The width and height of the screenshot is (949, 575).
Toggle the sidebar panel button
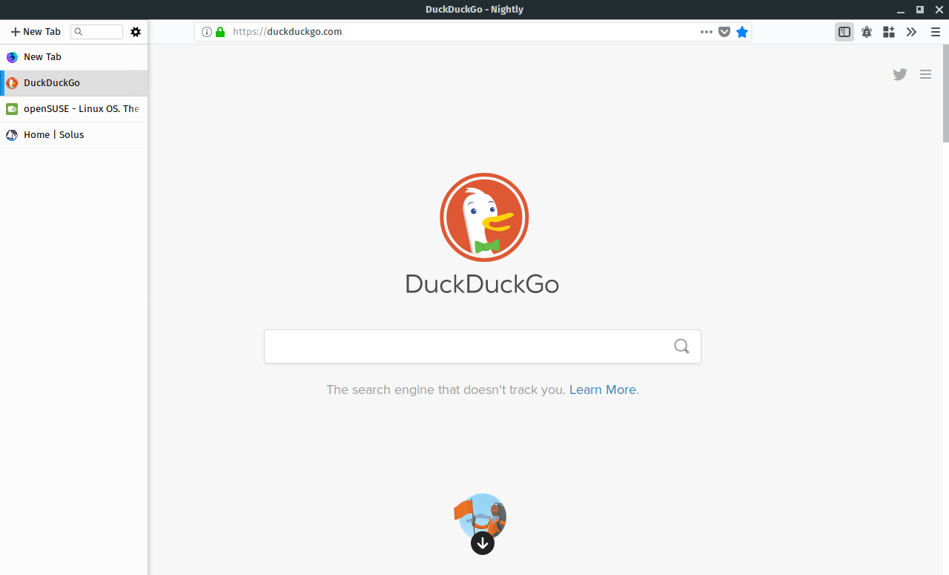click(844, 32)
